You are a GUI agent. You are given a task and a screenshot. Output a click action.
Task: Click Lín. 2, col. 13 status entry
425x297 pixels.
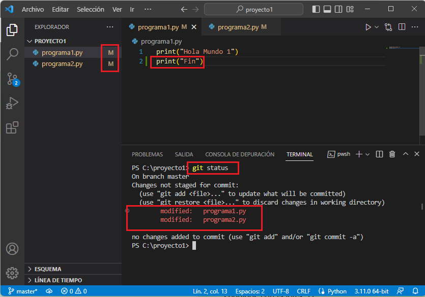coord(210,291)
